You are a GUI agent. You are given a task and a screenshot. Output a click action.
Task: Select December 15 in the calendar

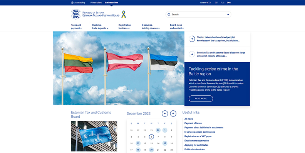point(165,143)
